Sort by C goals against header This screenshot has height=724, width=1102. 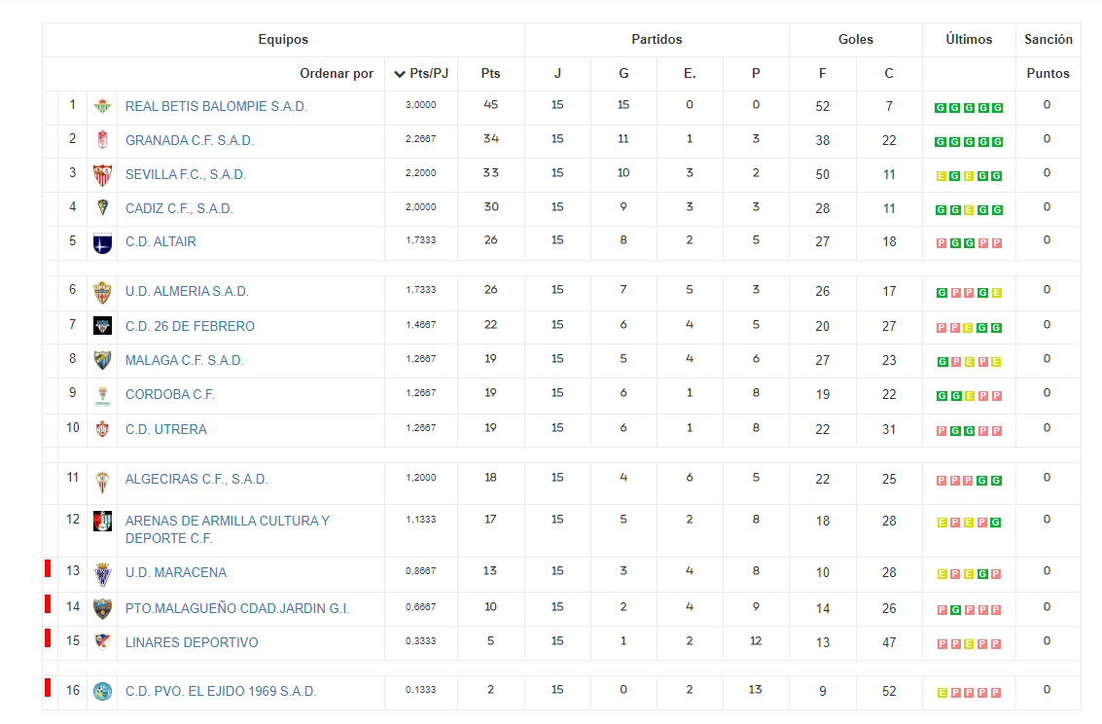click(889, 73)
